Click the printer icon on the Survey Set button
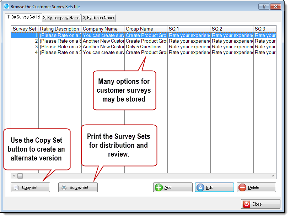Screen dimensions: 290x218 (x=63, y=187)
